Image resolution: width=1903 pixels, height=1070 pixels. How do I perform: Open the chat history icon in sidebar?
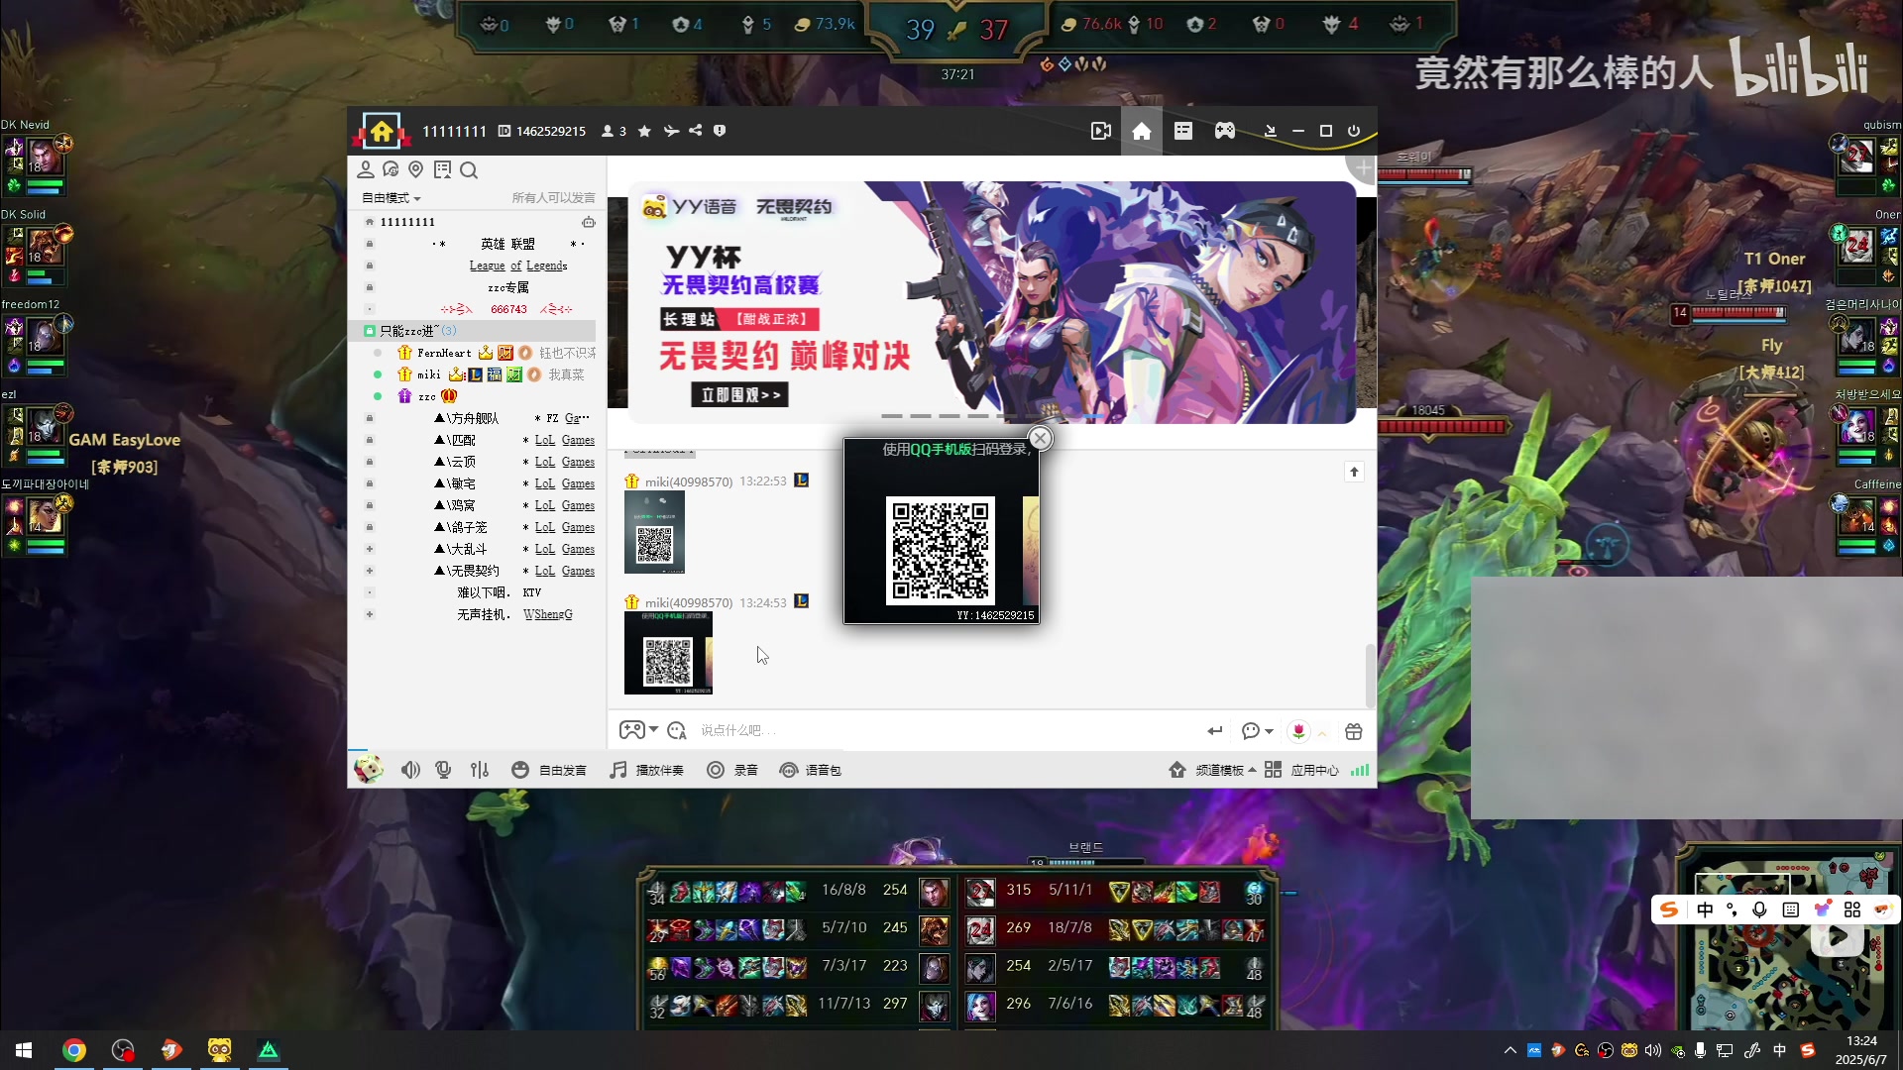point(391,170)
